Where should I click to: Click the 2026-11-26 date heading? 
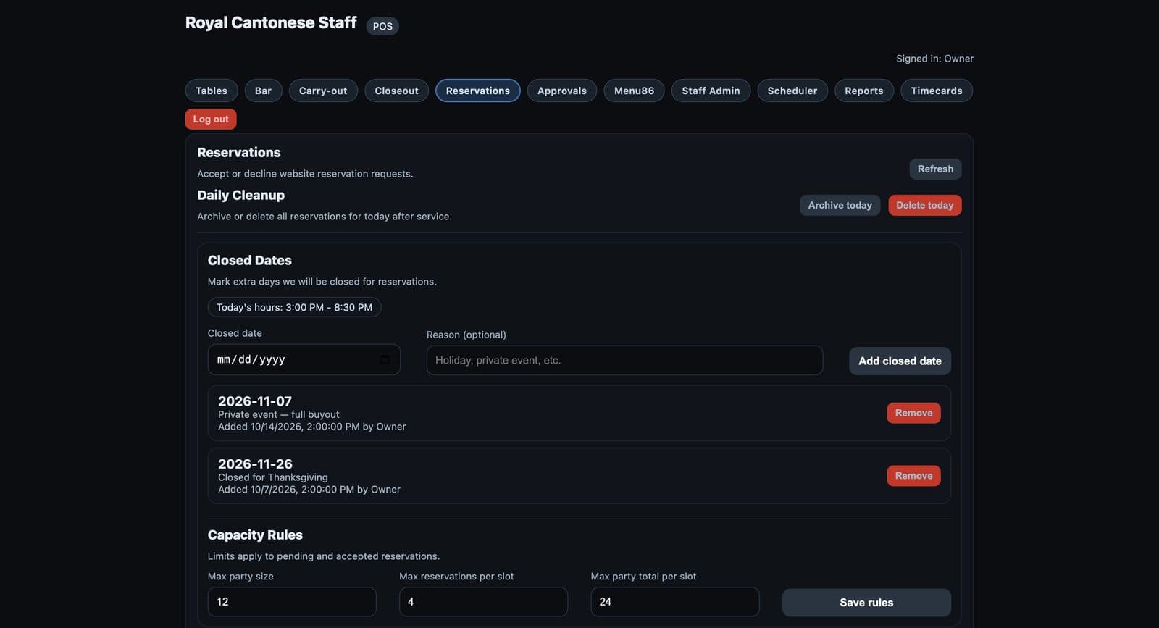pyautogui.click(x=255, y=464)
